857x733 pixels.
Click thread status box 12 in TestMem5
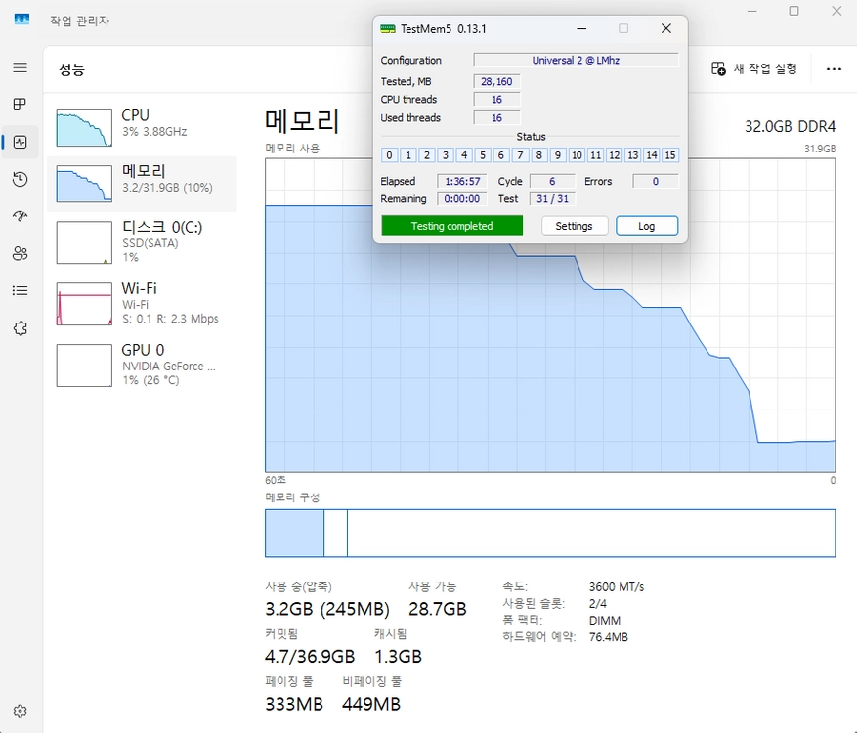(615, 155)
